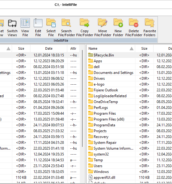Click the Edit File icon
The width and height of the screenshot is (172, 184).
38,23
